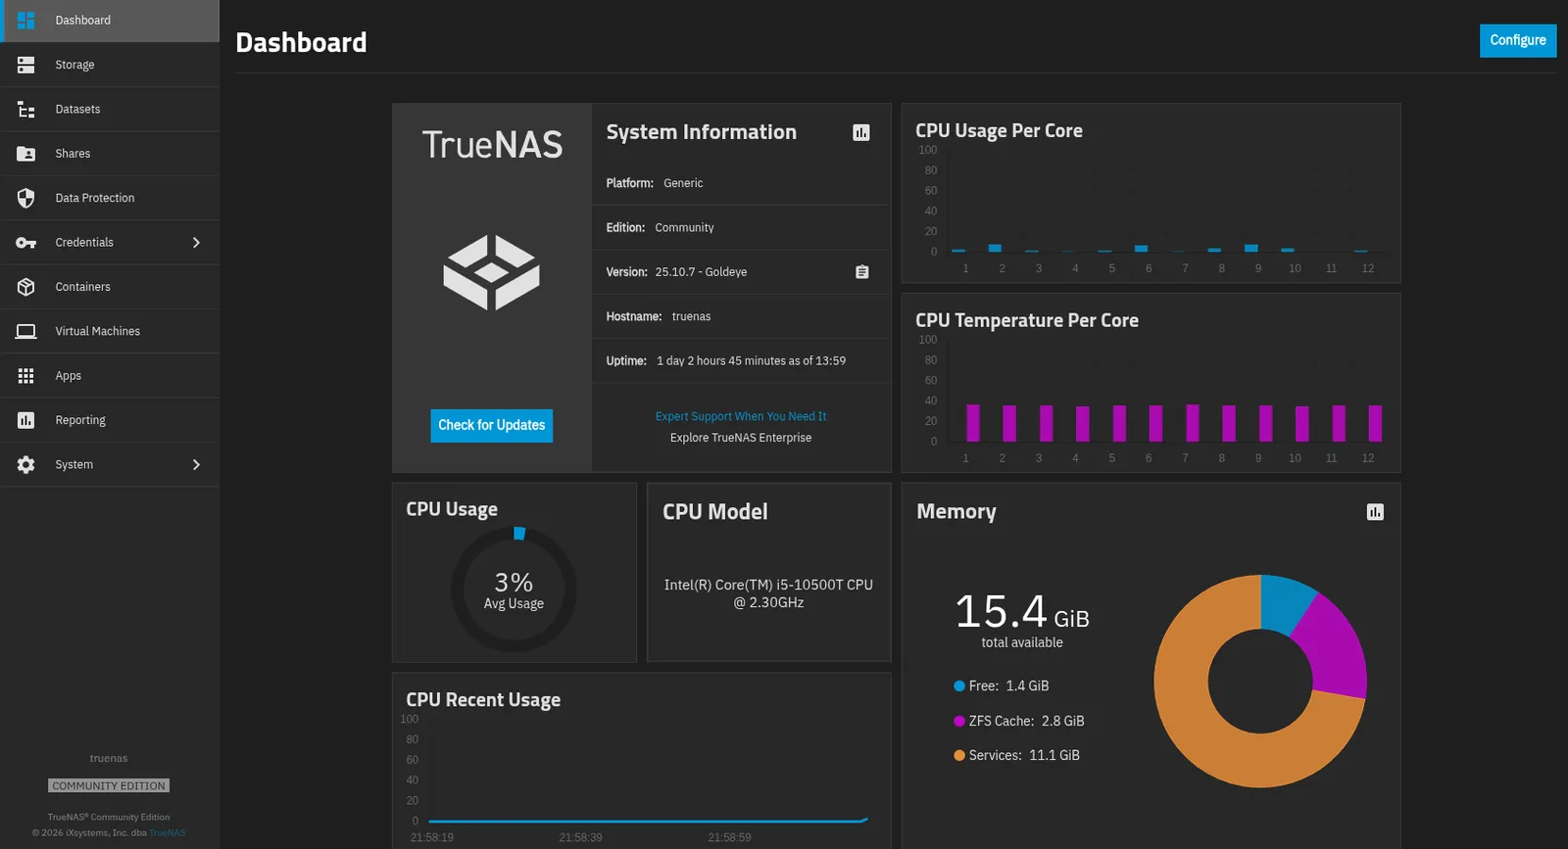Open the Datasets menu item
Image resolution: width=1568 pixels, height=849 pixels.
click(x=110, y=110)
